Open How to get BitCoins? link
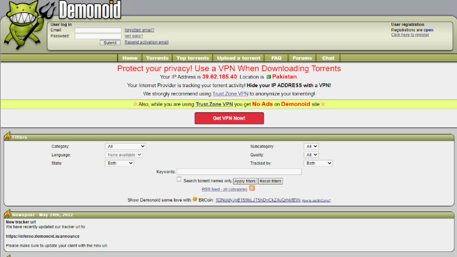The height and width of the screenshot is (257, 457). click(316, 200)
